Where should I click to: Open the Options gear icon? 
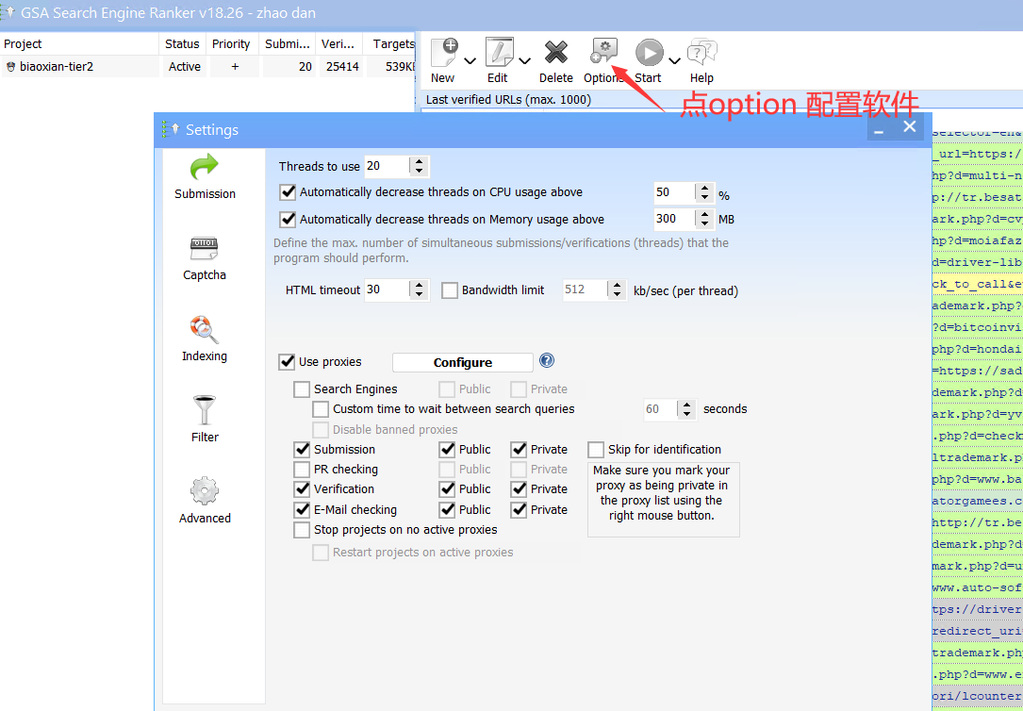602,53
